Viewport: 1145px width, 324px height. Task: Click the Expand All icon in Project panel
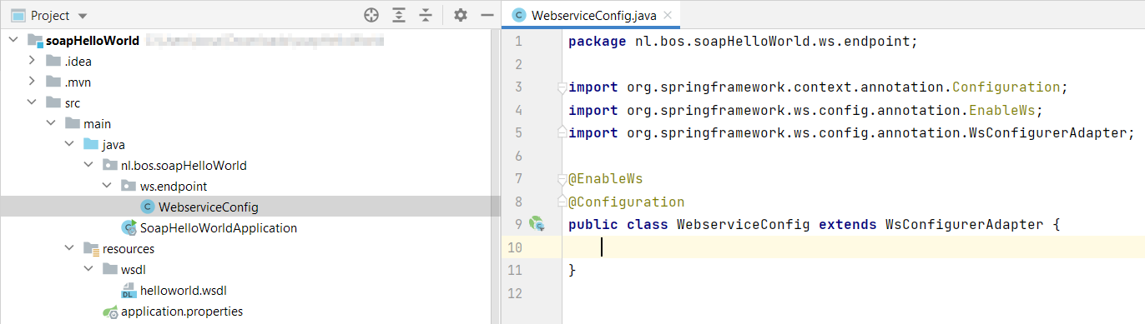coord(399,15)
